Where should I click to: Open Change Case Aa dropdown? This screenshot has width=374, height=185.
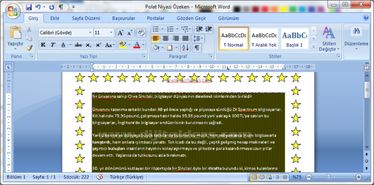pos(110,45)
